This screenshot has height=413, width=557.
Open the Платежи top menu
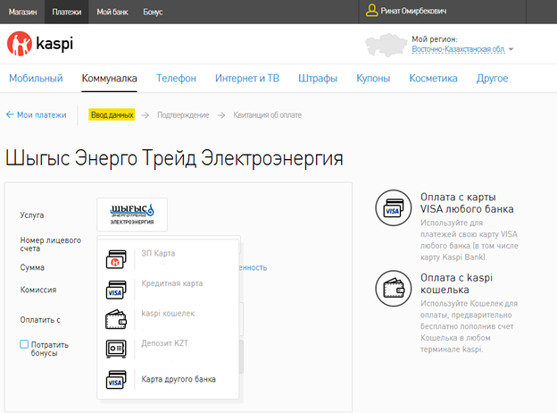click(66, 13)
